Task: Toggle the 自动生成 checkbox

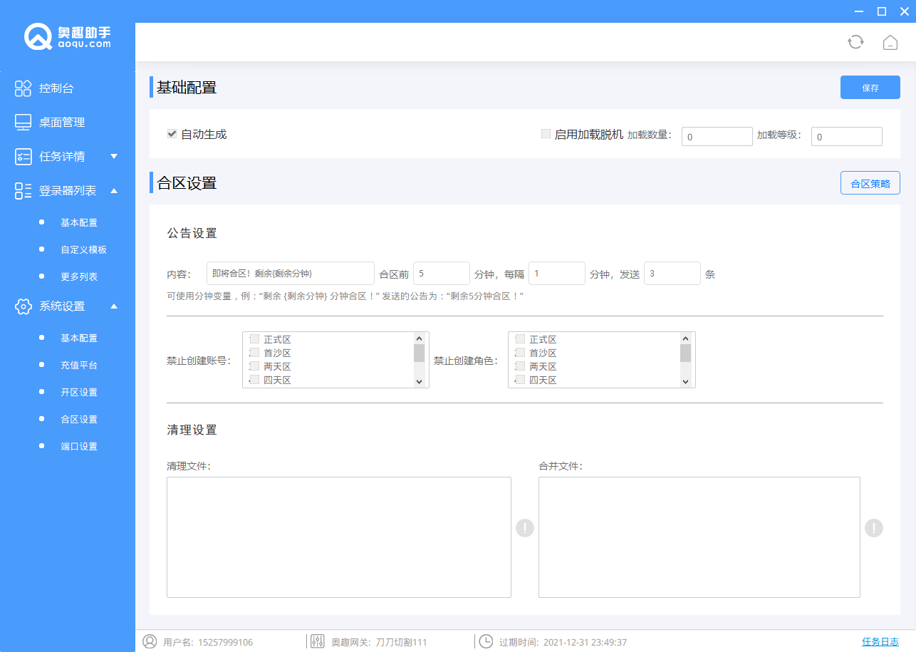Action: (x=172, y=133)
